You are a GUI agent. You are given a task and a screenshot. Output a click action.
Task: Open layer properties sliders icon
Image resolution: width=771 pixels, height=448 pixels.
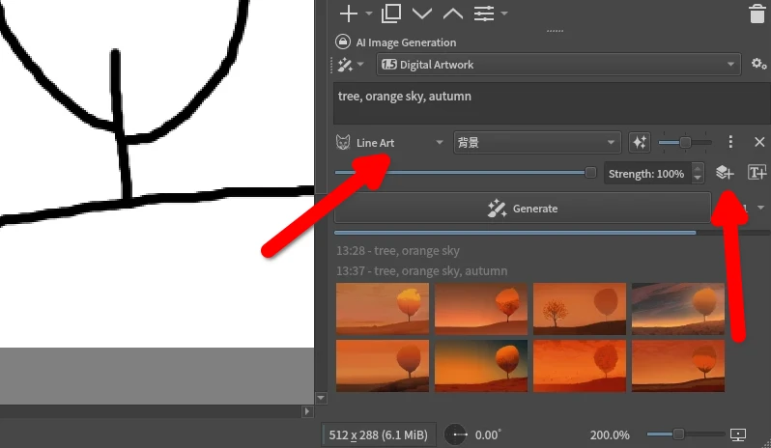(x=484, y=14)
